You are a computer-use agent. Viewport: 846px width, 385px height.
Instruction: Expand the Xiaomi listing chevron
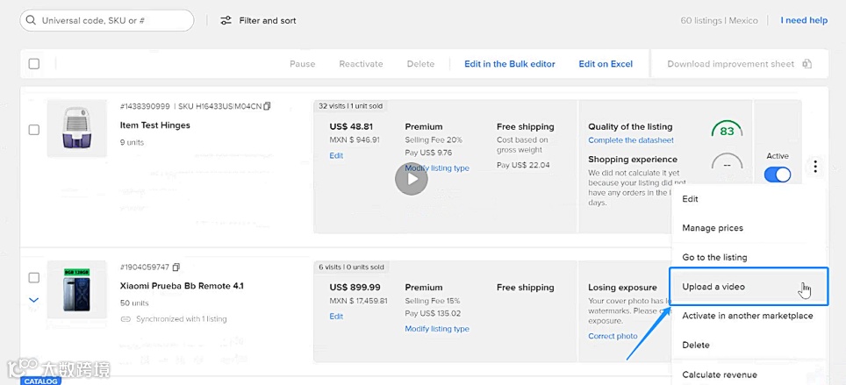[x=34, y=300]
